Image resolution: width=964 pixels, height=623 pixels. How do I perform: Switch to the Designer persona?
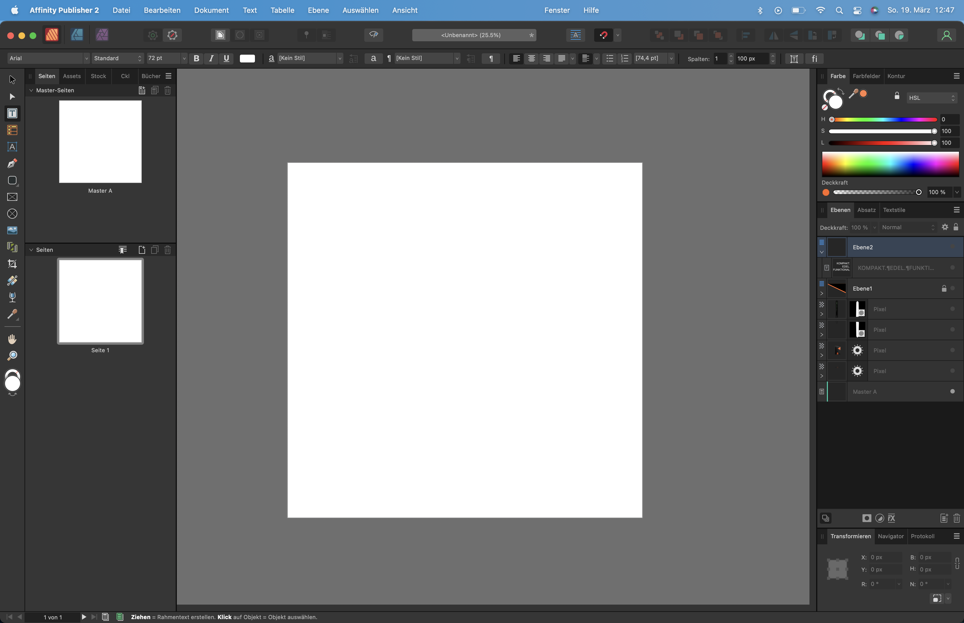[77, 35]
